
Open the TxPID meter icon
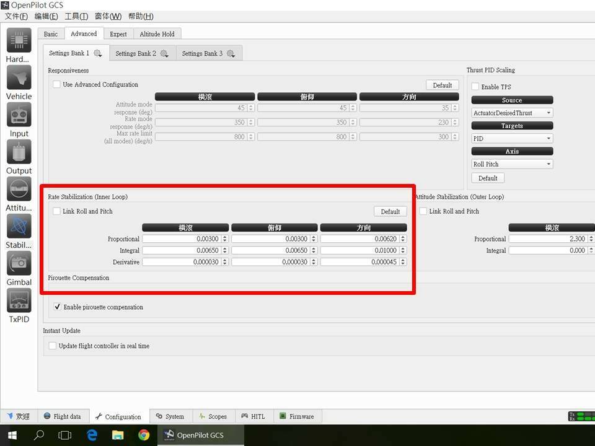click(x=19, y=300)
